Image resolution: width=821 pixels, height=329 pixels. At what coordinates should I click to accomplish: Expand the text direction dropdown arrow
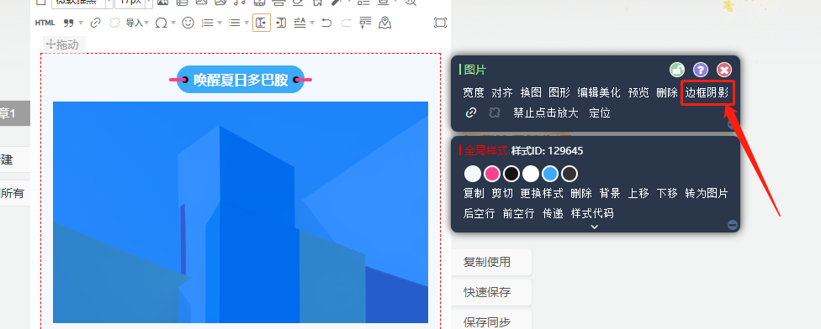coord(312,23)
